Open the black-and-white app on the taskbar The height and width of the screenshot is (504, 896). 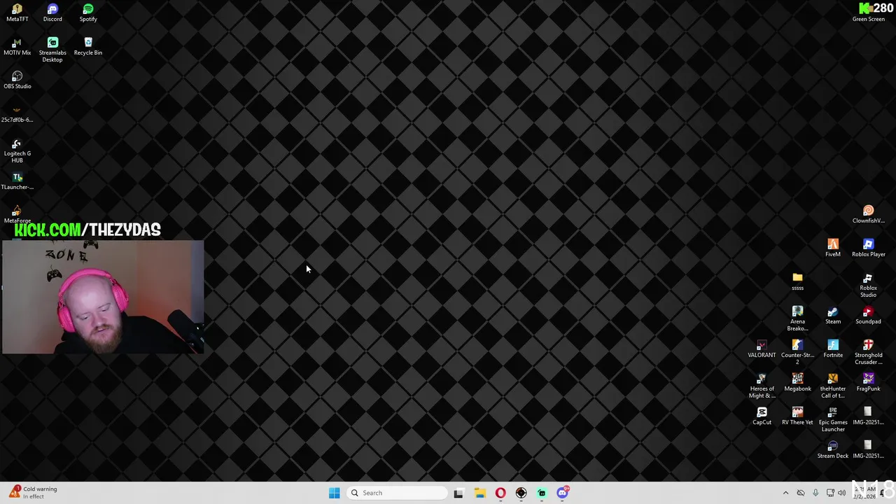(x=458, y=493)
